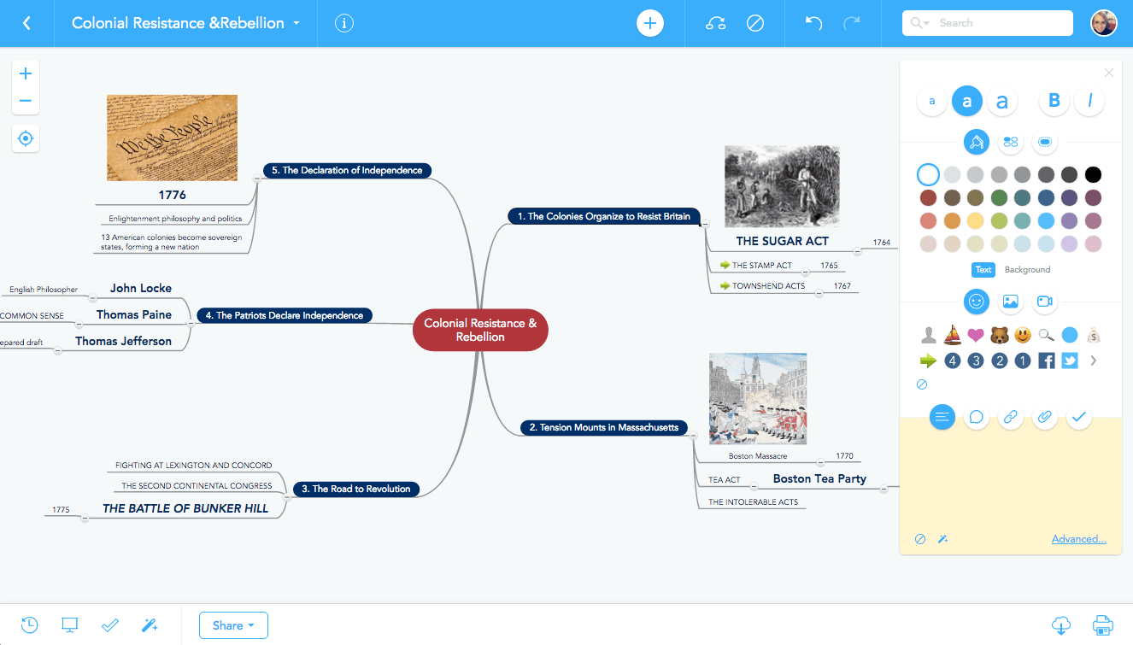This screenshot has width=1133, height=645.
Task: Center the map with target icon
Action: click(26, 138)
